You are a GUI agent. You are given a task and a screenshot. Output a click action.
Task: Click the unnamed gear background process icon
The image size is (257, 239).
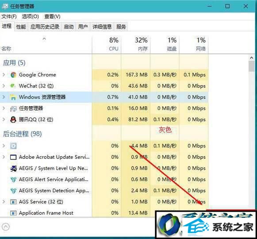[x=13, y=146]
